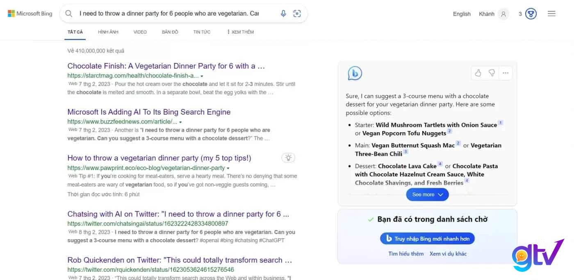Screen dimensions: 574x280
Task: Click the thumbs down feedback icon
Action: (492, 73)
